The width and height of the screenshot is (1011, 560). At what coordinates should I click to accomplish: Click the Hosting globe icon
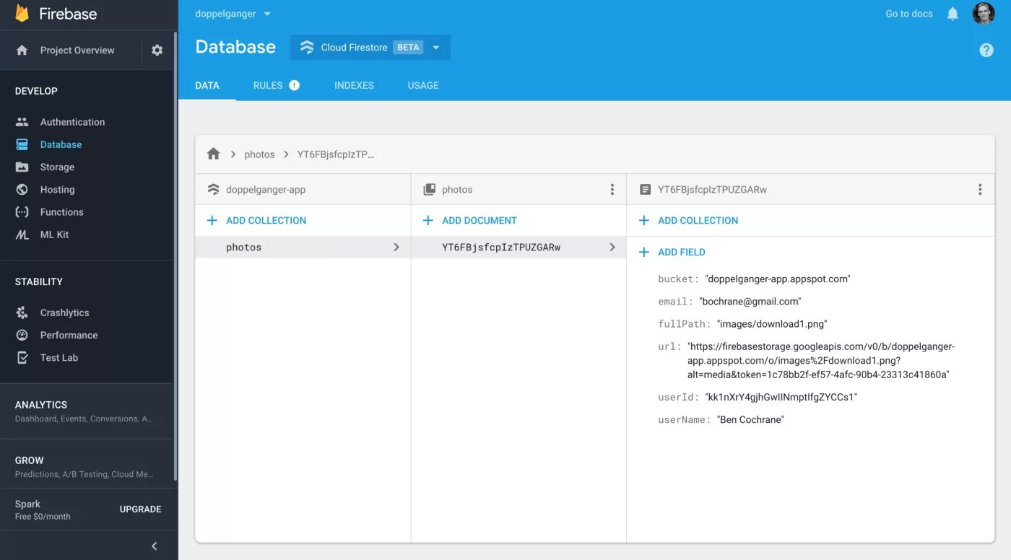coord(22,189)
